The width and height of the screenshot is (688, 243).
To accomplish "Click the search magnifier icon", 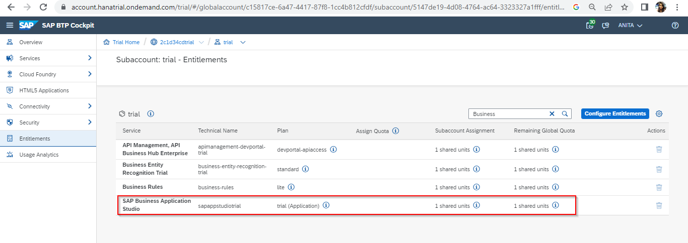I will click(x=565, y=114).
